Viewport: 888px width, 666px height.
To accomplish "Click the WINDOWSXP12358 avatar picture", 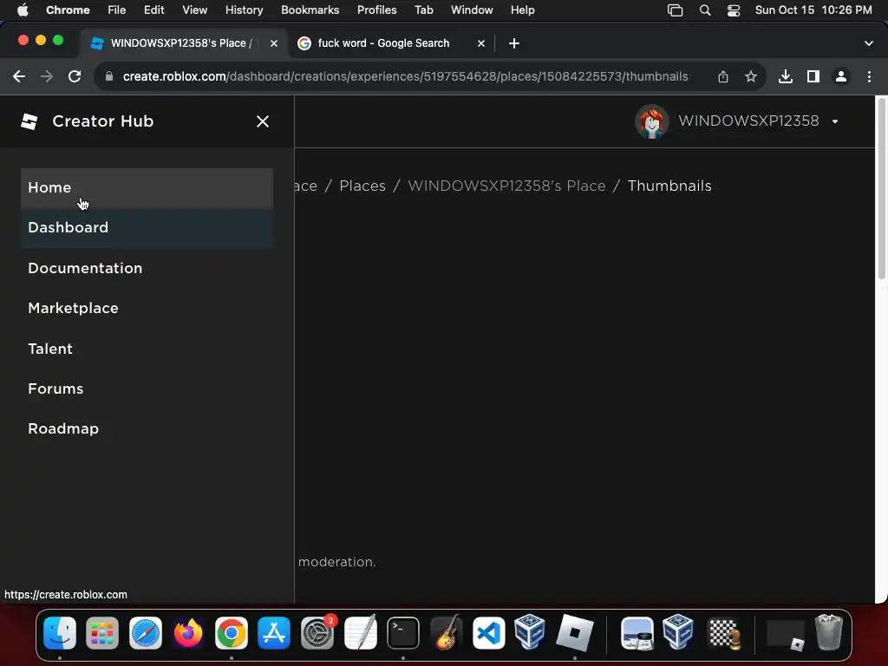I will tap(652, 121).
